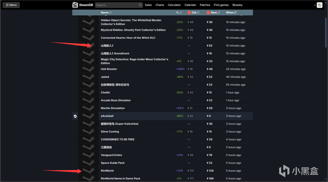Open 白夜博物馆-周年纪念刊 link
Screen dimensions: 328x182
(x=115, y=85)
